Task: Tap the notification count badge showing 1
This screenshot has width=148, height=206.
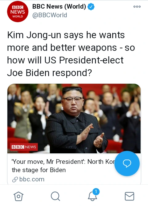Action: pyautogui.click(x=96, y=192)
